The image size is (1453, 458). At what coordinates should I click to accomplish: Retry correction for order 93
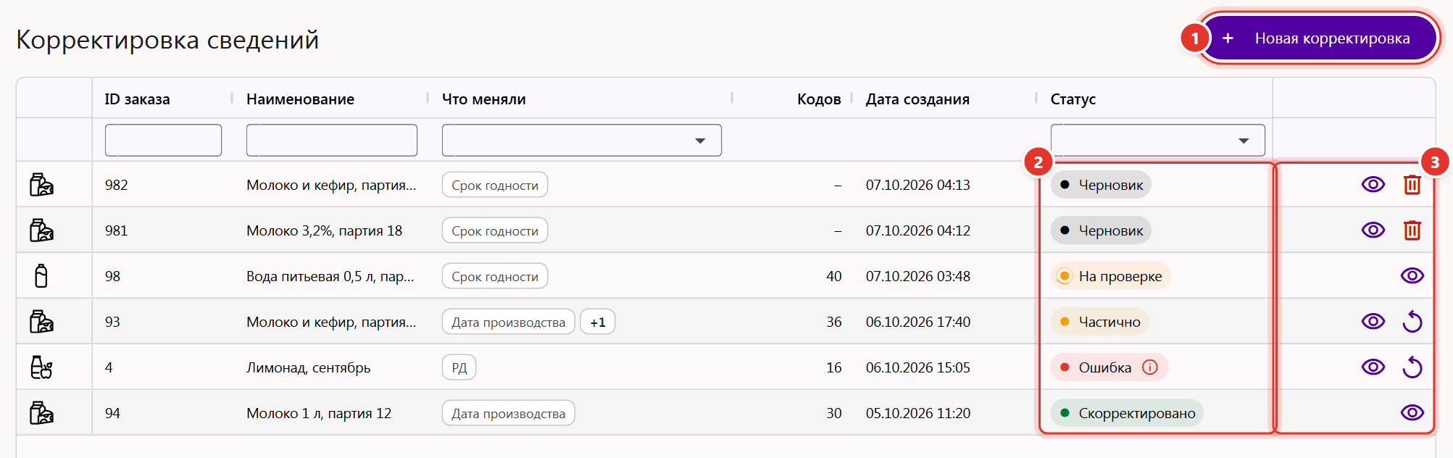click(1412, 322)
